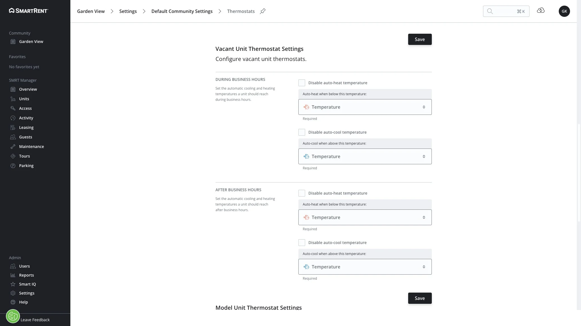Open the Leasing section
The image size is (581, 326).
26,127
